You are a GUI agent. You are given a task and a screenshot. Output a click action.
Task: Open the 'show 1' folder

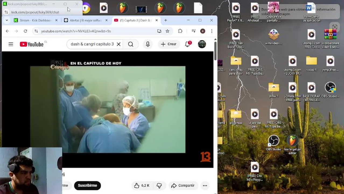click(273, 90)
